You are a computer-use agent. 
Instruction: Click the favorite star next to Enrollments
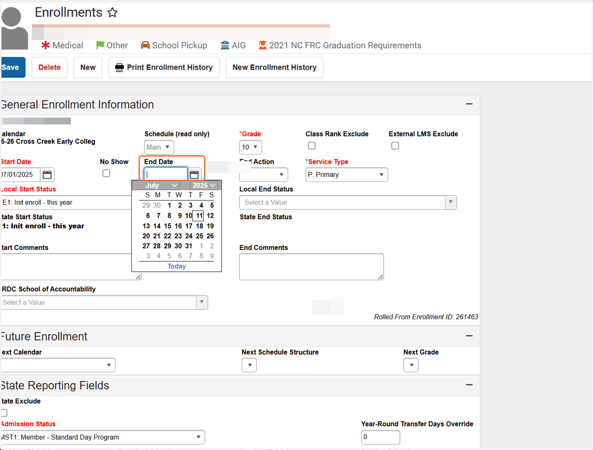click(113, 13)
